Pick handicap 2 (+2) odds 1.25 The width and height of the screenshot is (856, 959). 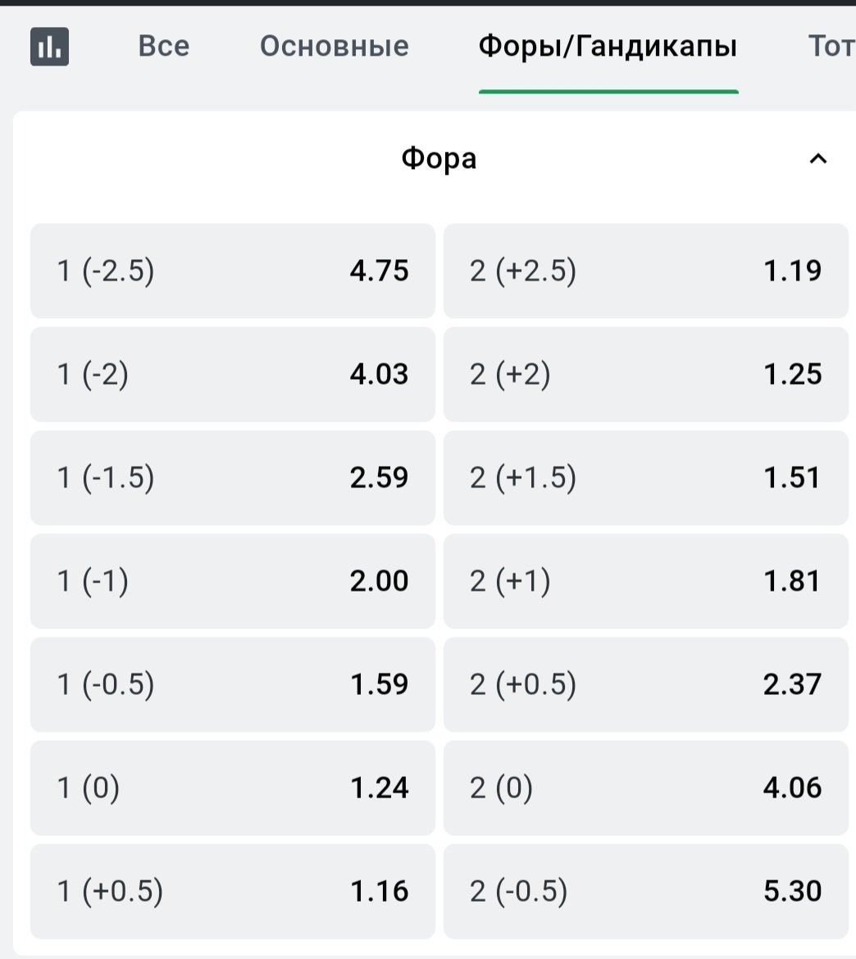pyautogui.click(x=646, y=374)
